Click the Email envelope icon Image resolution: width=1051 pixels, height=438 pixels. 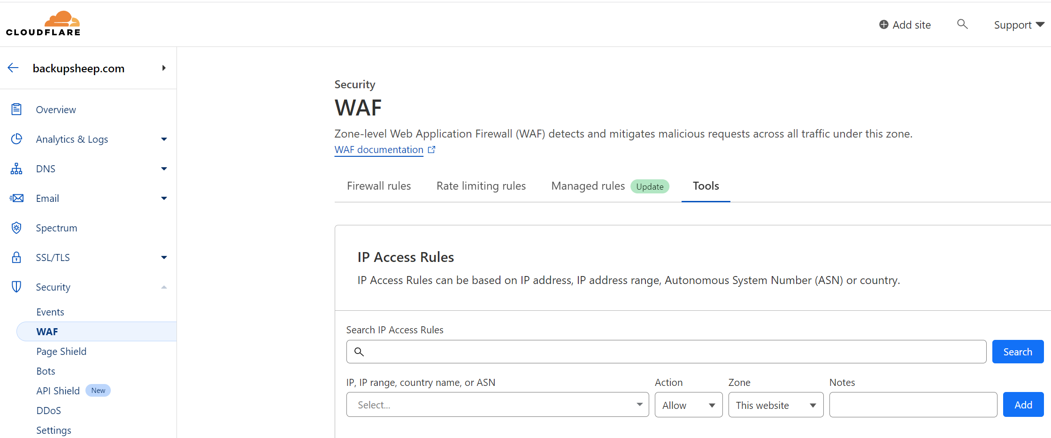(16, 198)
